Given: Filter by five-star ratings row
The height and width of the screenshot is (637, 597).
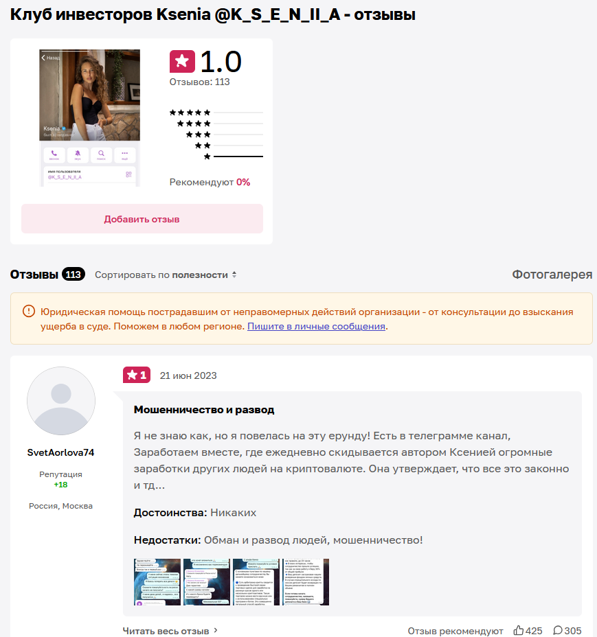Looking at the screenshot, I should tap(216, 113).
